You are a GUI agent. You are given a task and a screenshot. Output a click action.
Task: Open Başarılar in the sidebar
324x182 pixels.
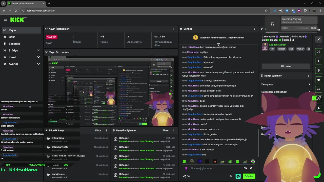(22, 43)
